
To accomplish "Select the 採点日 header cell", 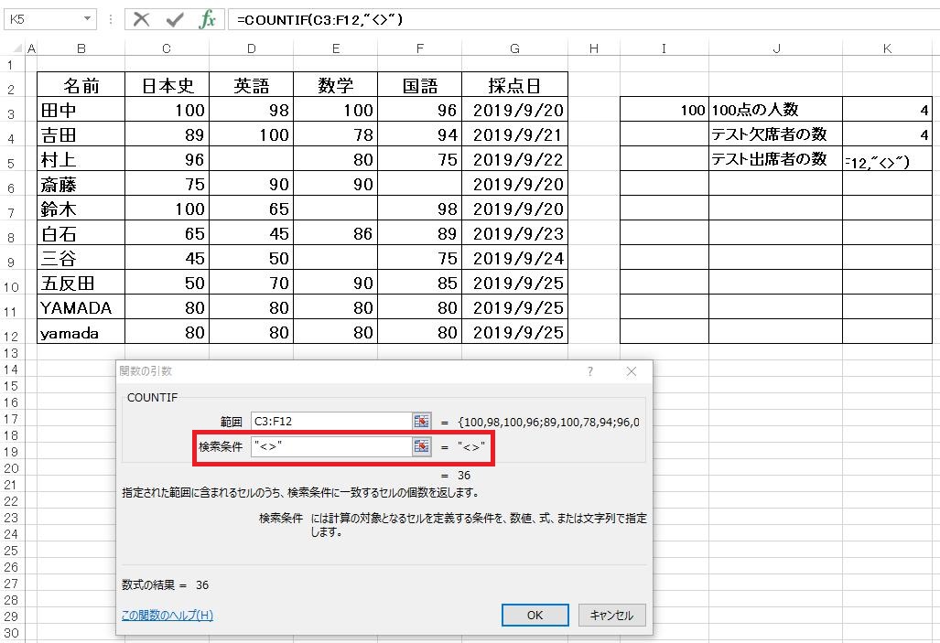I will 514,86.
